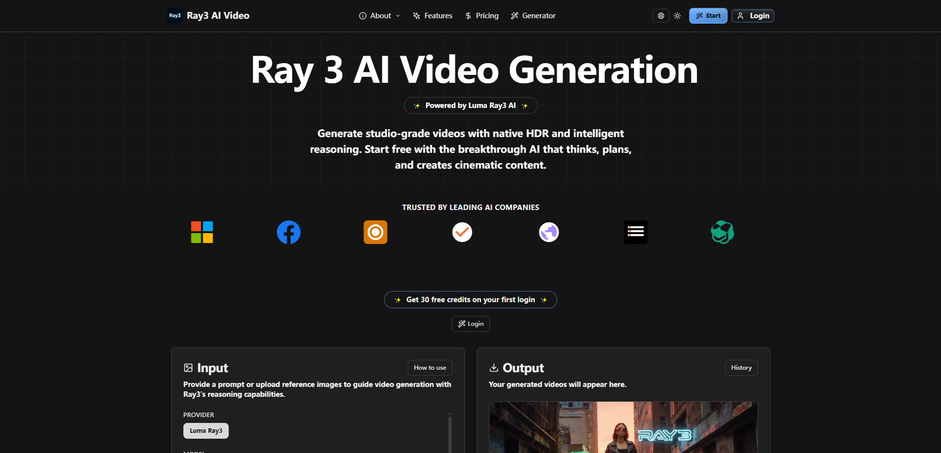This screenshot has width=941, height=453.
Task: Click the Start button in the header
Action: pos(708,15)
